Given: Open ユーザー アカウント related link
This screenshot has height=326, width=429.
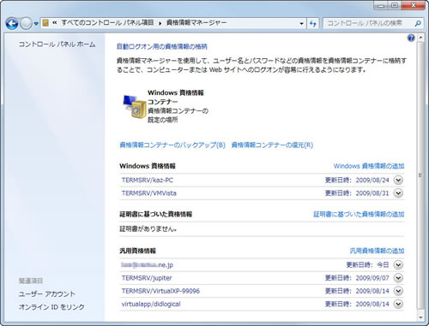Looking at the screenshot, I should [x=47, y=293].
